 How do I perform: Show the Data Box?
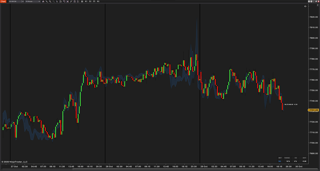[x=60, y=2]
